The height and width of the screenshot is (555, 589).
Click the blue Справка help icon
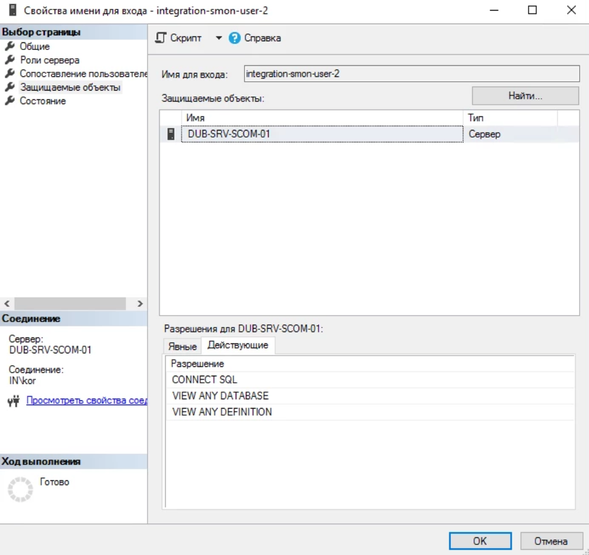235,38
